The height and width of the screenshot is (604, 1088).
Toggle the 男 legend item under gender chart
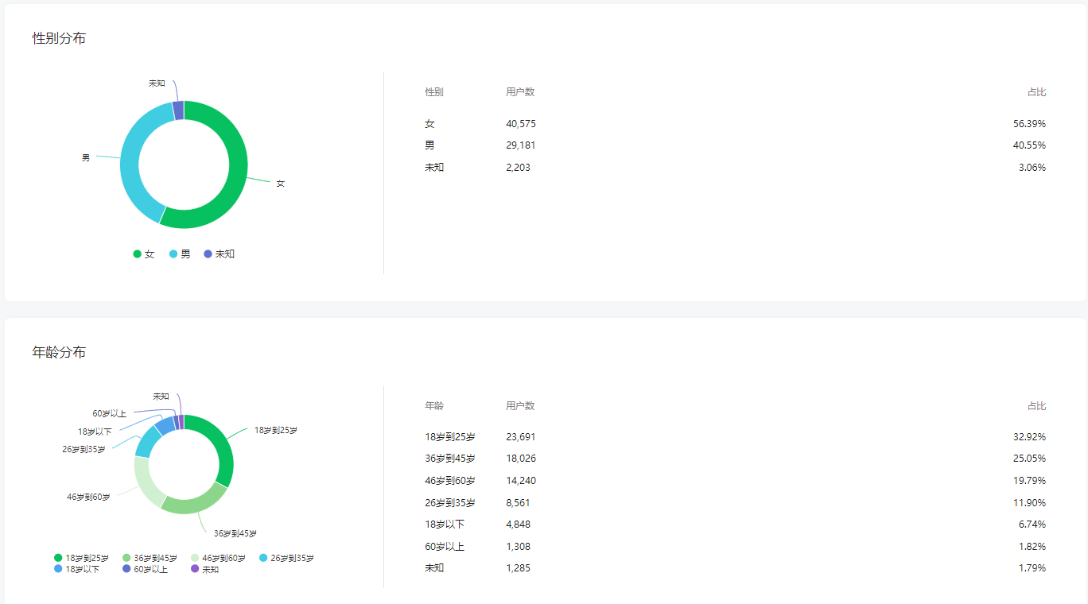tap(180, 254)
